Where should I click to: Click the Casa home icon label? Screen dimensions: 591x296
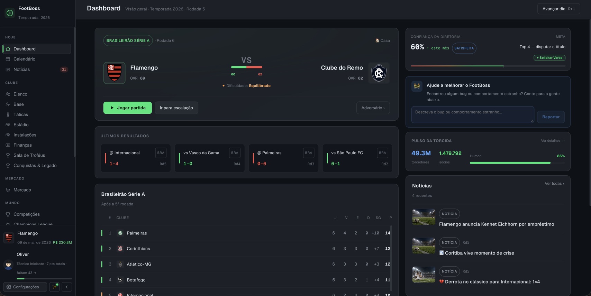382,40
